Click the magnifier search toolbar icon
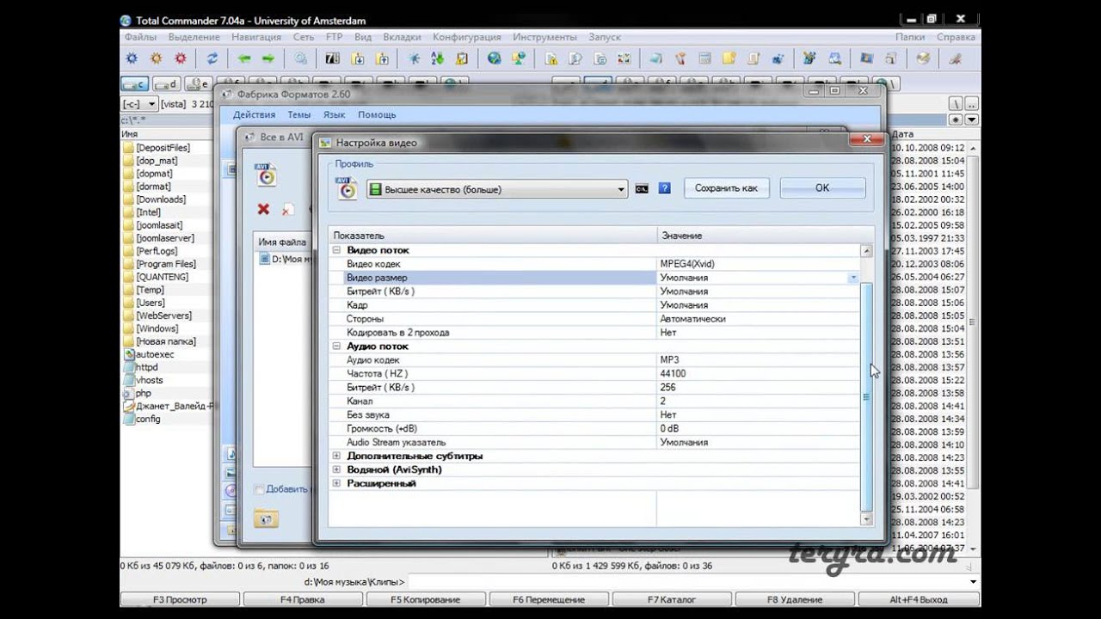 pos(300,58)
